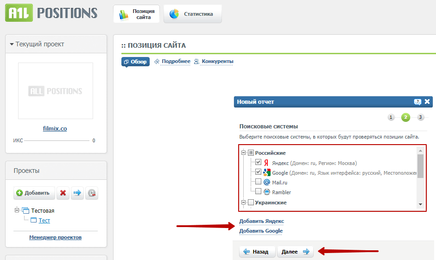Image resolution: width=436 pixels, height=260 pixels.
Task: Click the search engines list scrollbar thumb
Action: 420,166
